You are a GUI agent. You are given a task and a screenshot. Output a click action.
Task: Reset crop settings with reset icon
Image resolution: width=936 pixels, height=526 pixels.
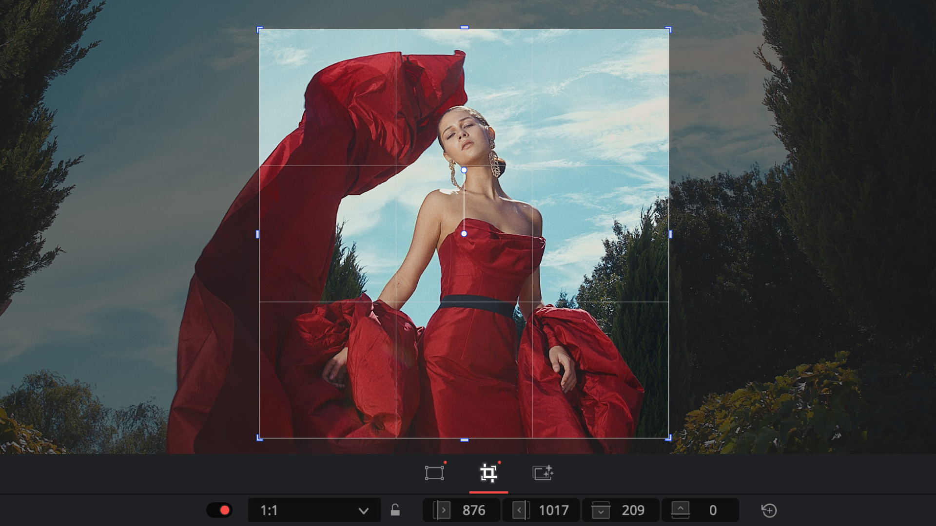(769, 510)
